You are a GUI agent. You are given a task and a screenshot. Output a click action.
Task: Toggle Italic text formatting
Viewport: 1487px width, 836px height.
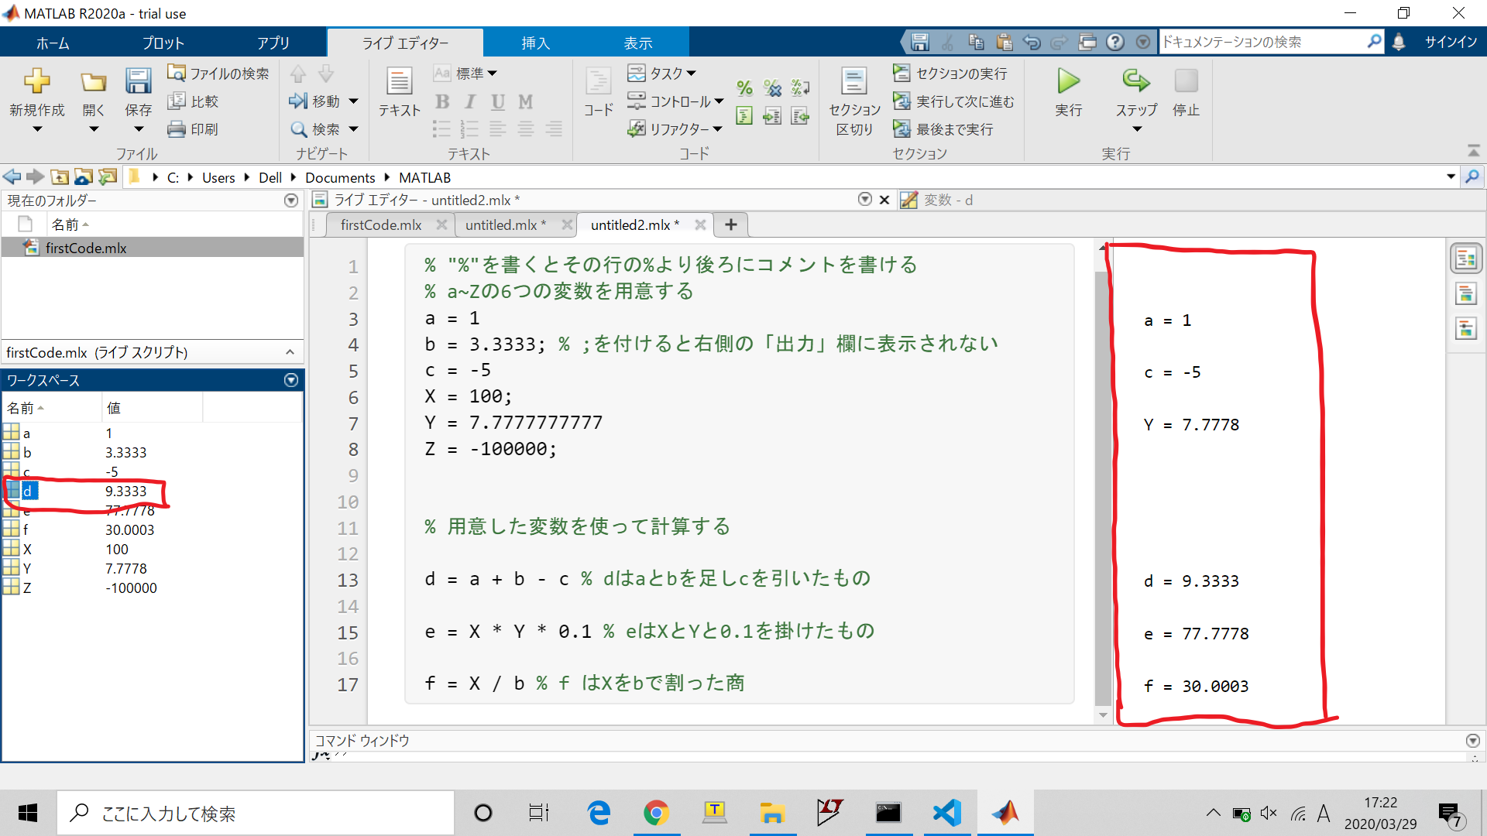coord(470,101)
